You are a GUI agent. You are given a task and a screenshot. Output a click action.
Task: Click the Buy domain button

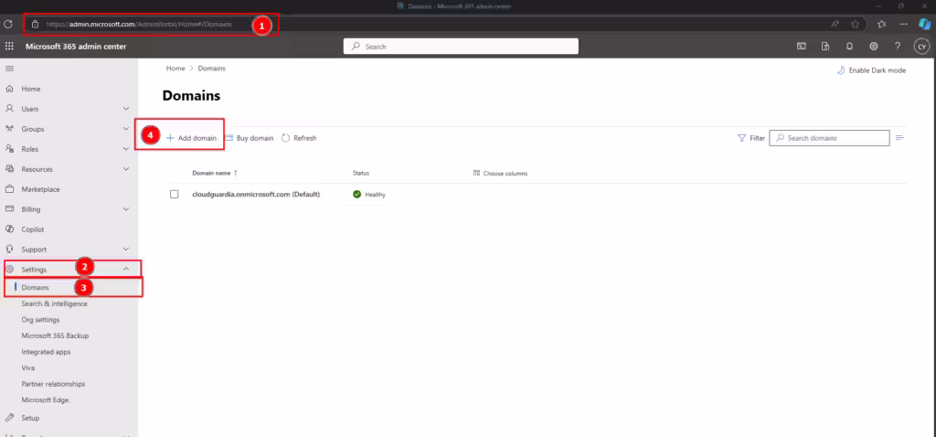point(249,138)
